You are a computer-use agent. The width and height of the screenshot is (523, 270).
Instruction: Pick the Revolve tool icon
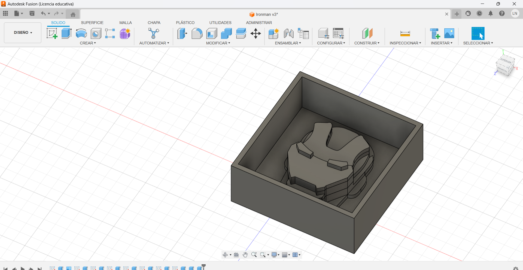pyautogui.click(x=81, y=34)
